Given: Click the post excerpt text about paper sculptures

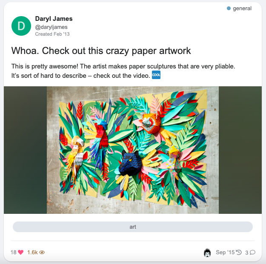Looking at the screenshot, I should pos(123,71).
